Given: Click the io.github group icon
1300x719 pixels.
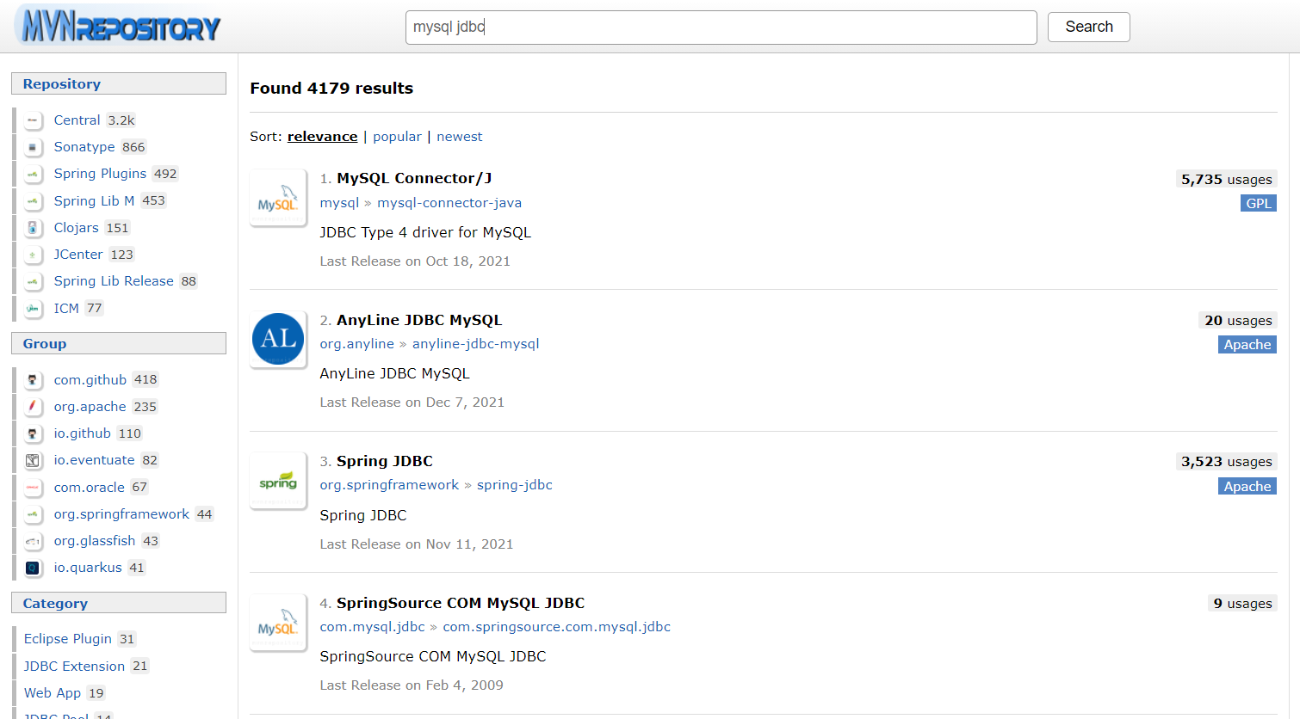Looking at the screenshot, I should (x=33, y=433).
